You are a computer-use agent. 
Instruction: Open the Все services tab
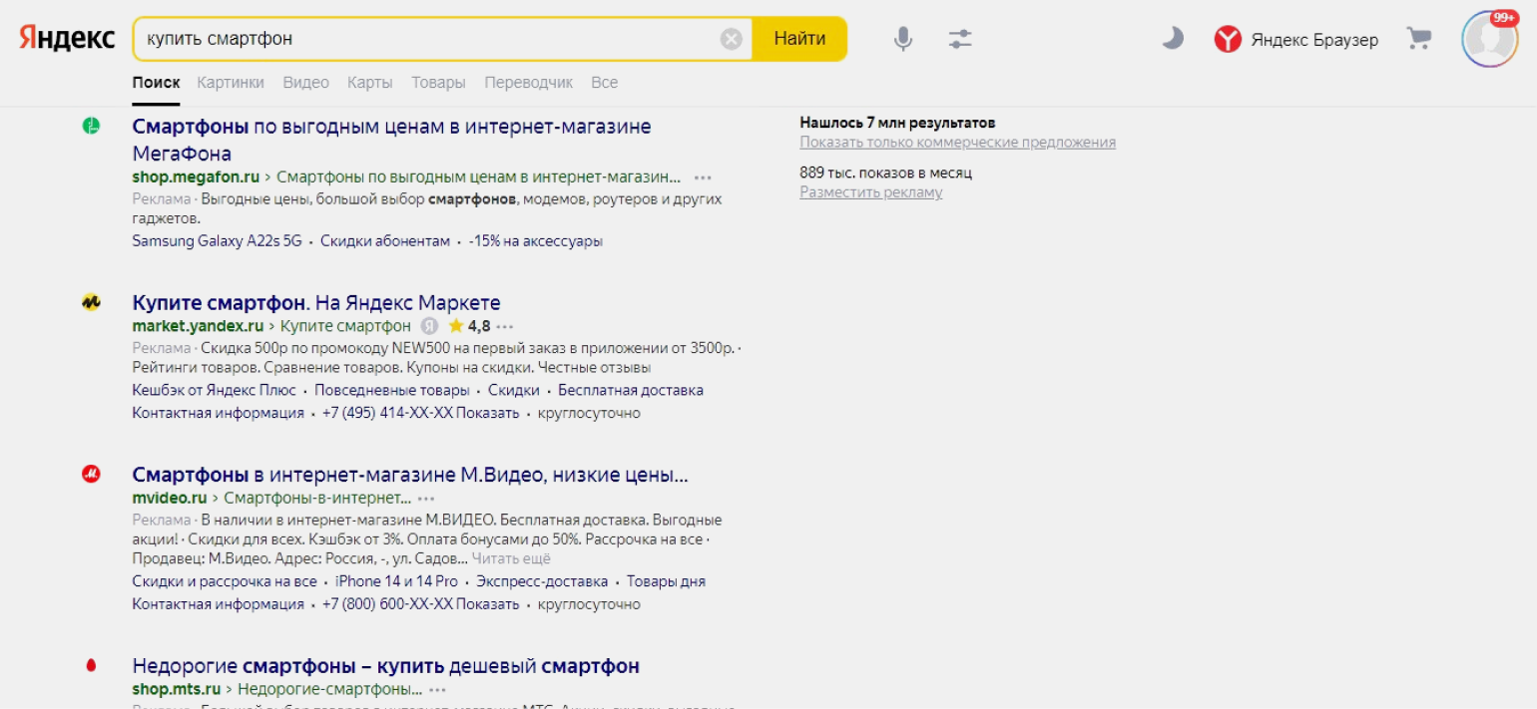click(x=605, y=83)
